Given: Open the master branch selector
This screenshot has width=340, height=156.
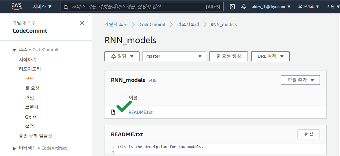Looking at the screenshot, I should pyautogui.click(x=174, y=56).
